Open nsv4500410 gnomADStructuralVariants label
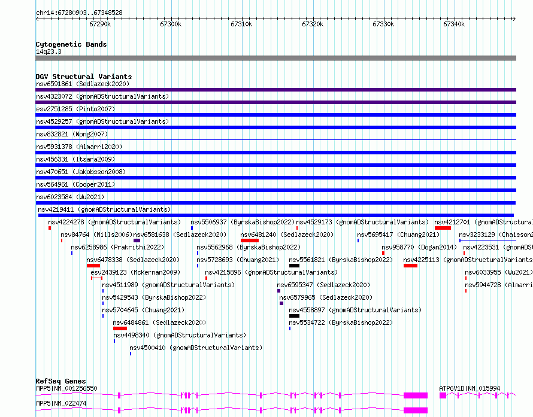 click(x=196, y=348)
